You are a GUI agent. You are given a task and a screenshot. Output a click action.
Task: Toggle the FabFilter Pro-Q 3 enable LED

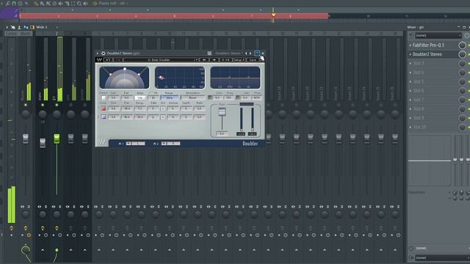469,45
